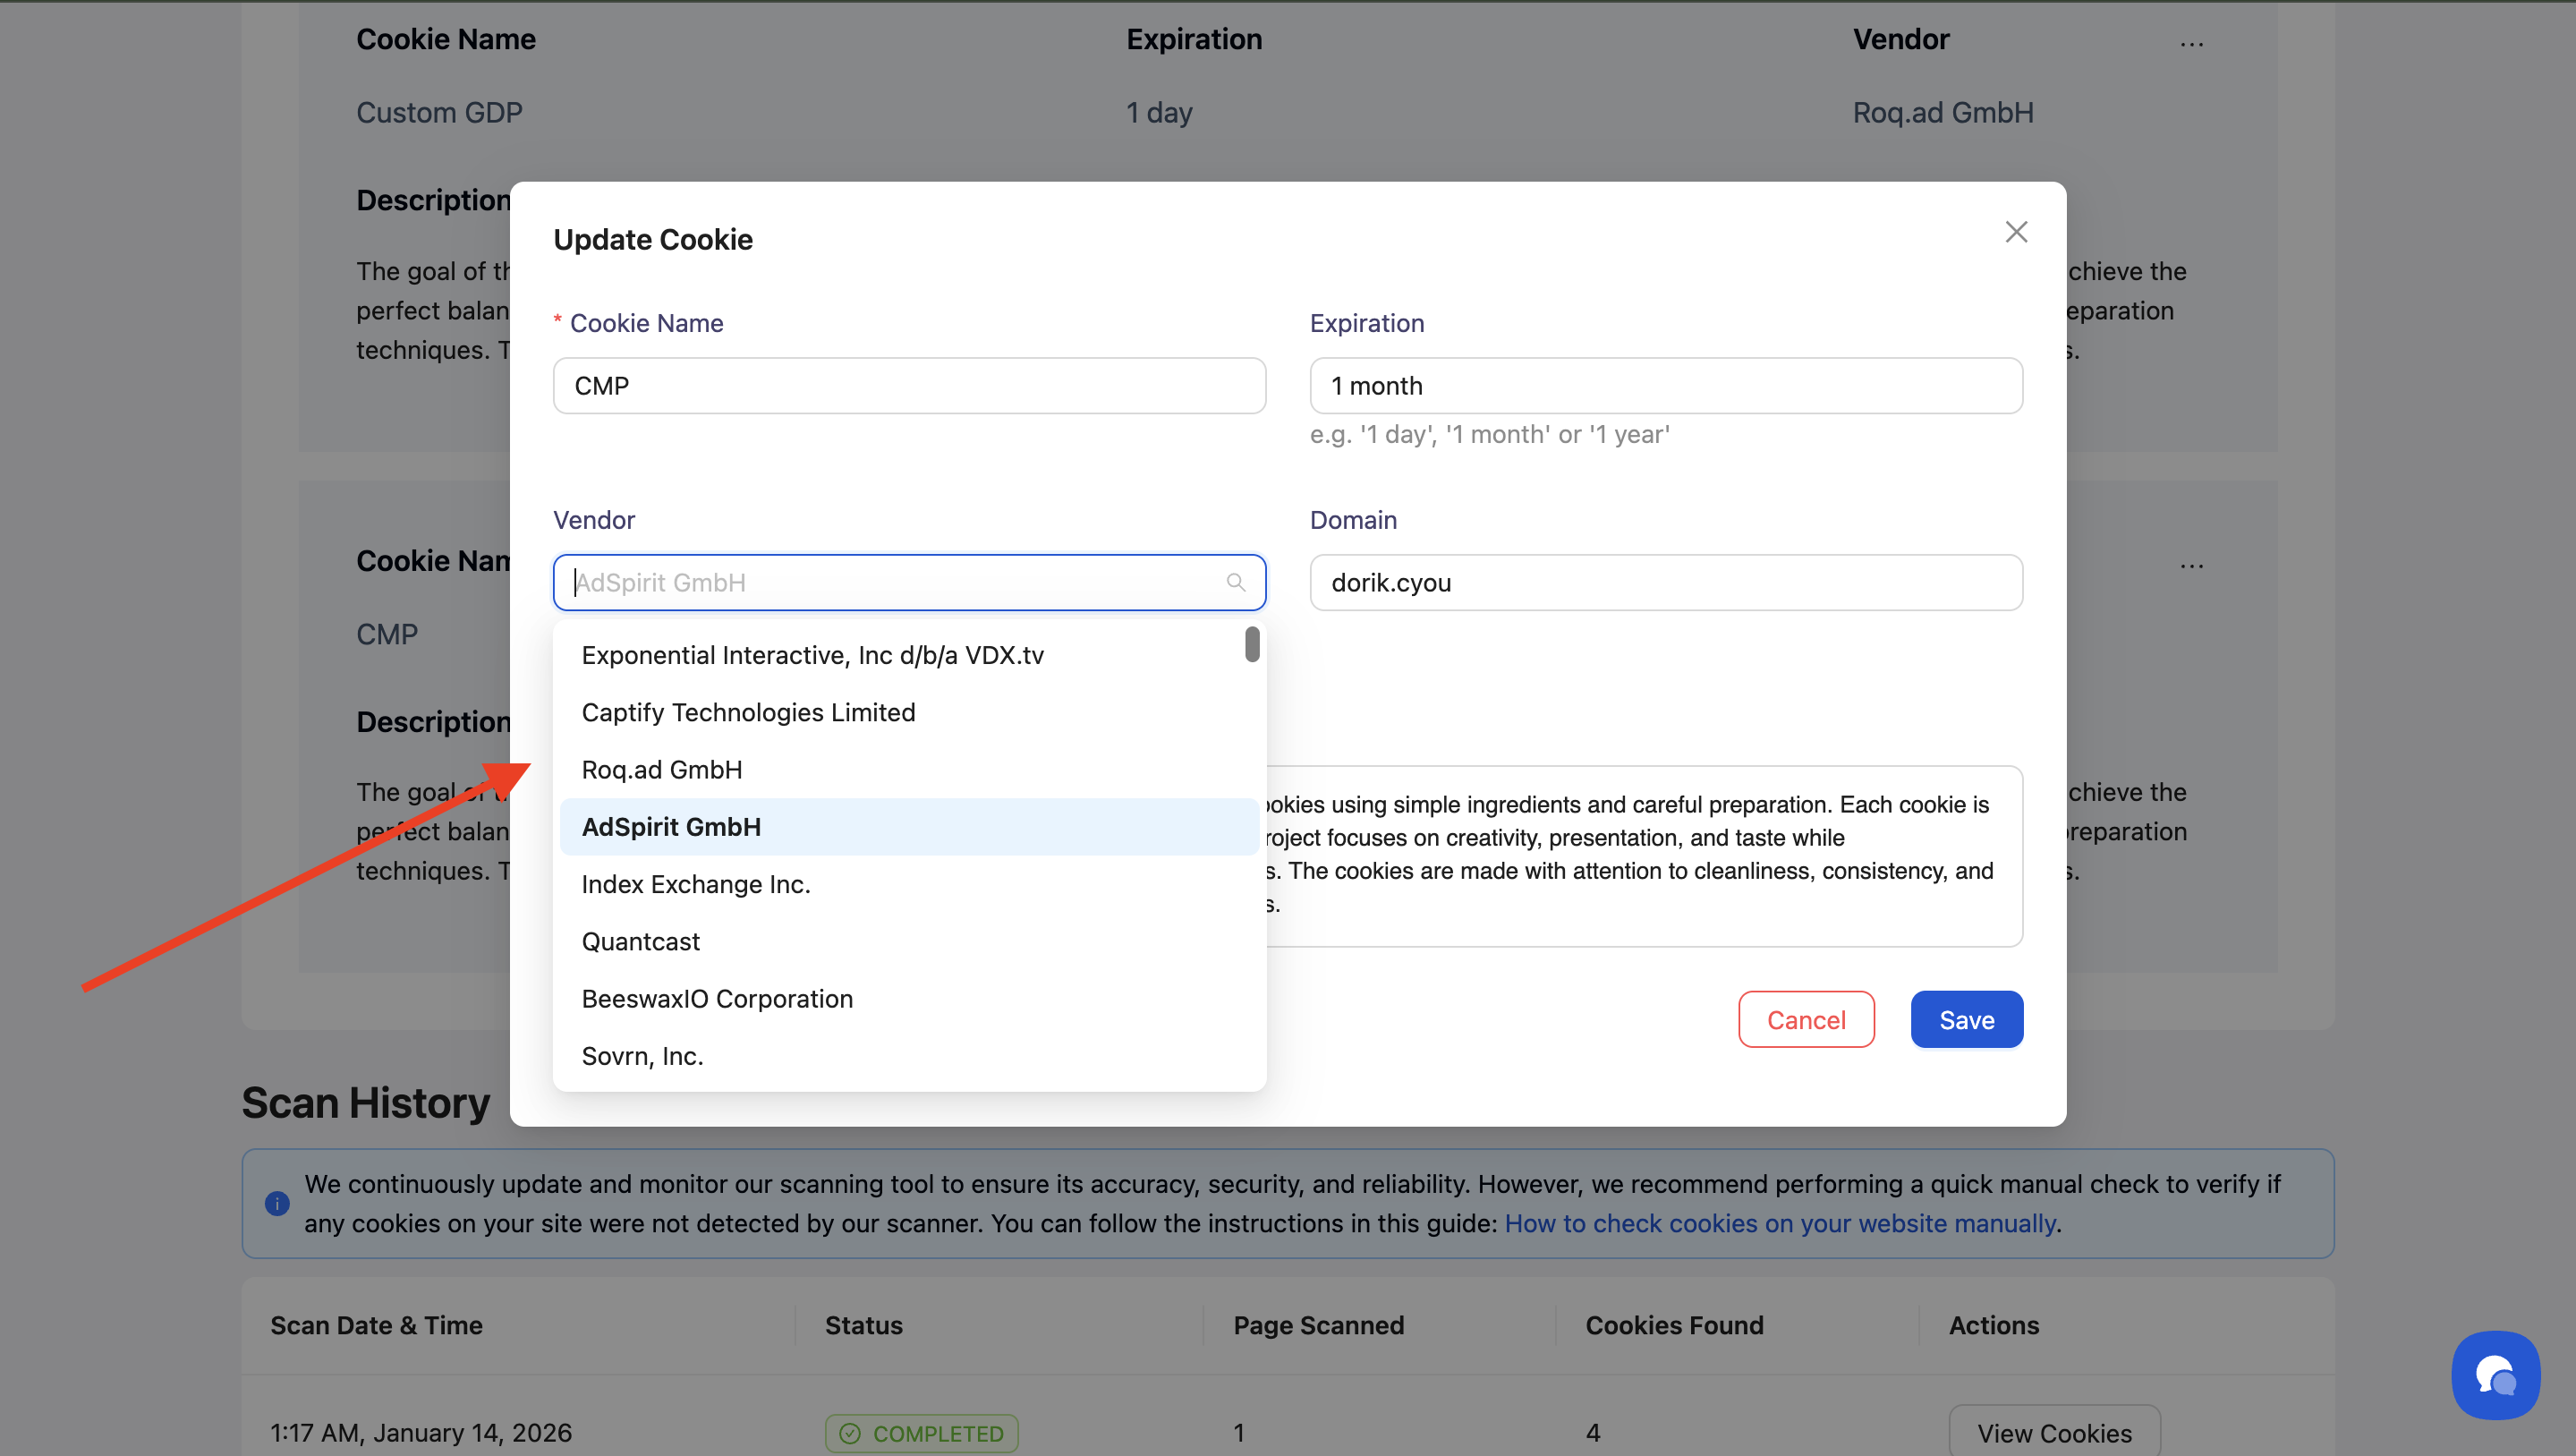Choose Captify Technologies Limited from list
Viewport: 2576px width, 1456px height.
tap(748, 712)
